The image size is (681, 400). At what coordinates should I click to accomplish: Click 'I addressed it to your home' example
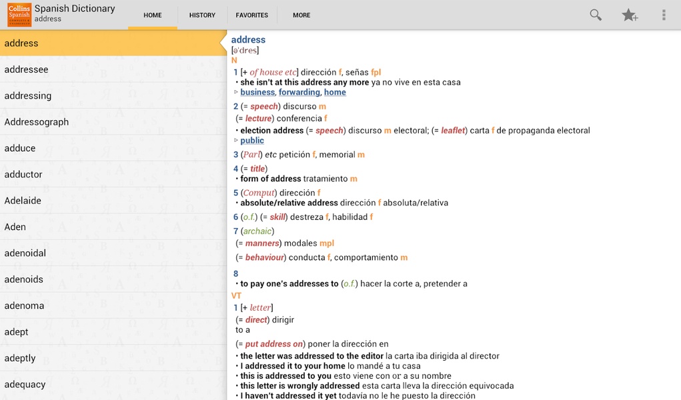coord(293,366)
